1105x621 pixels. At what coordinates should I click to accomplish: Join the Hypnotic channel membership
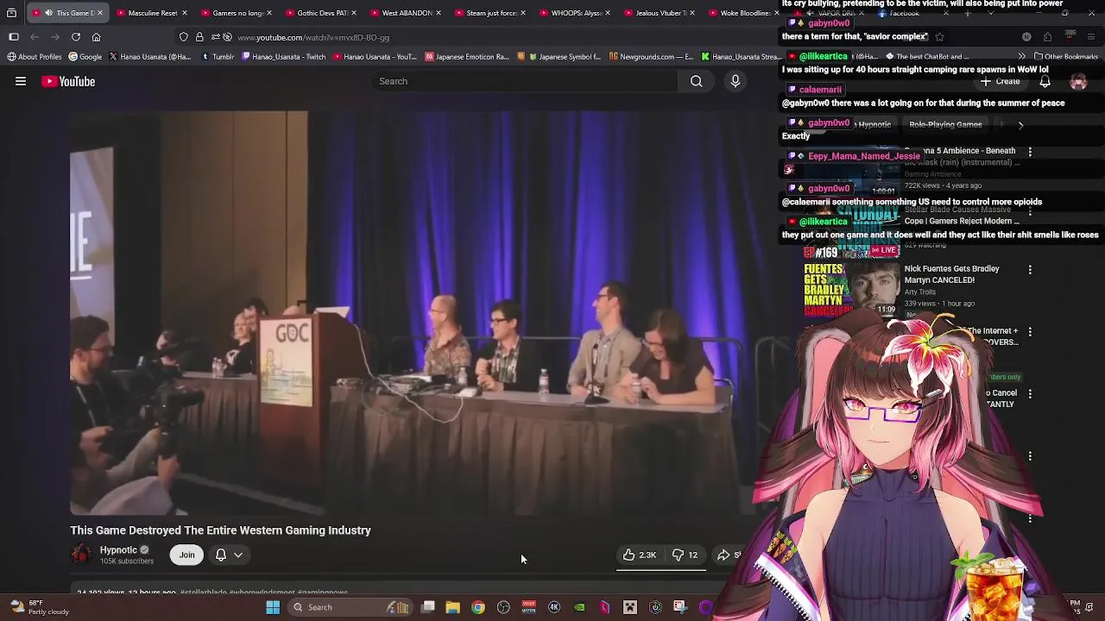tap(186, 555)
